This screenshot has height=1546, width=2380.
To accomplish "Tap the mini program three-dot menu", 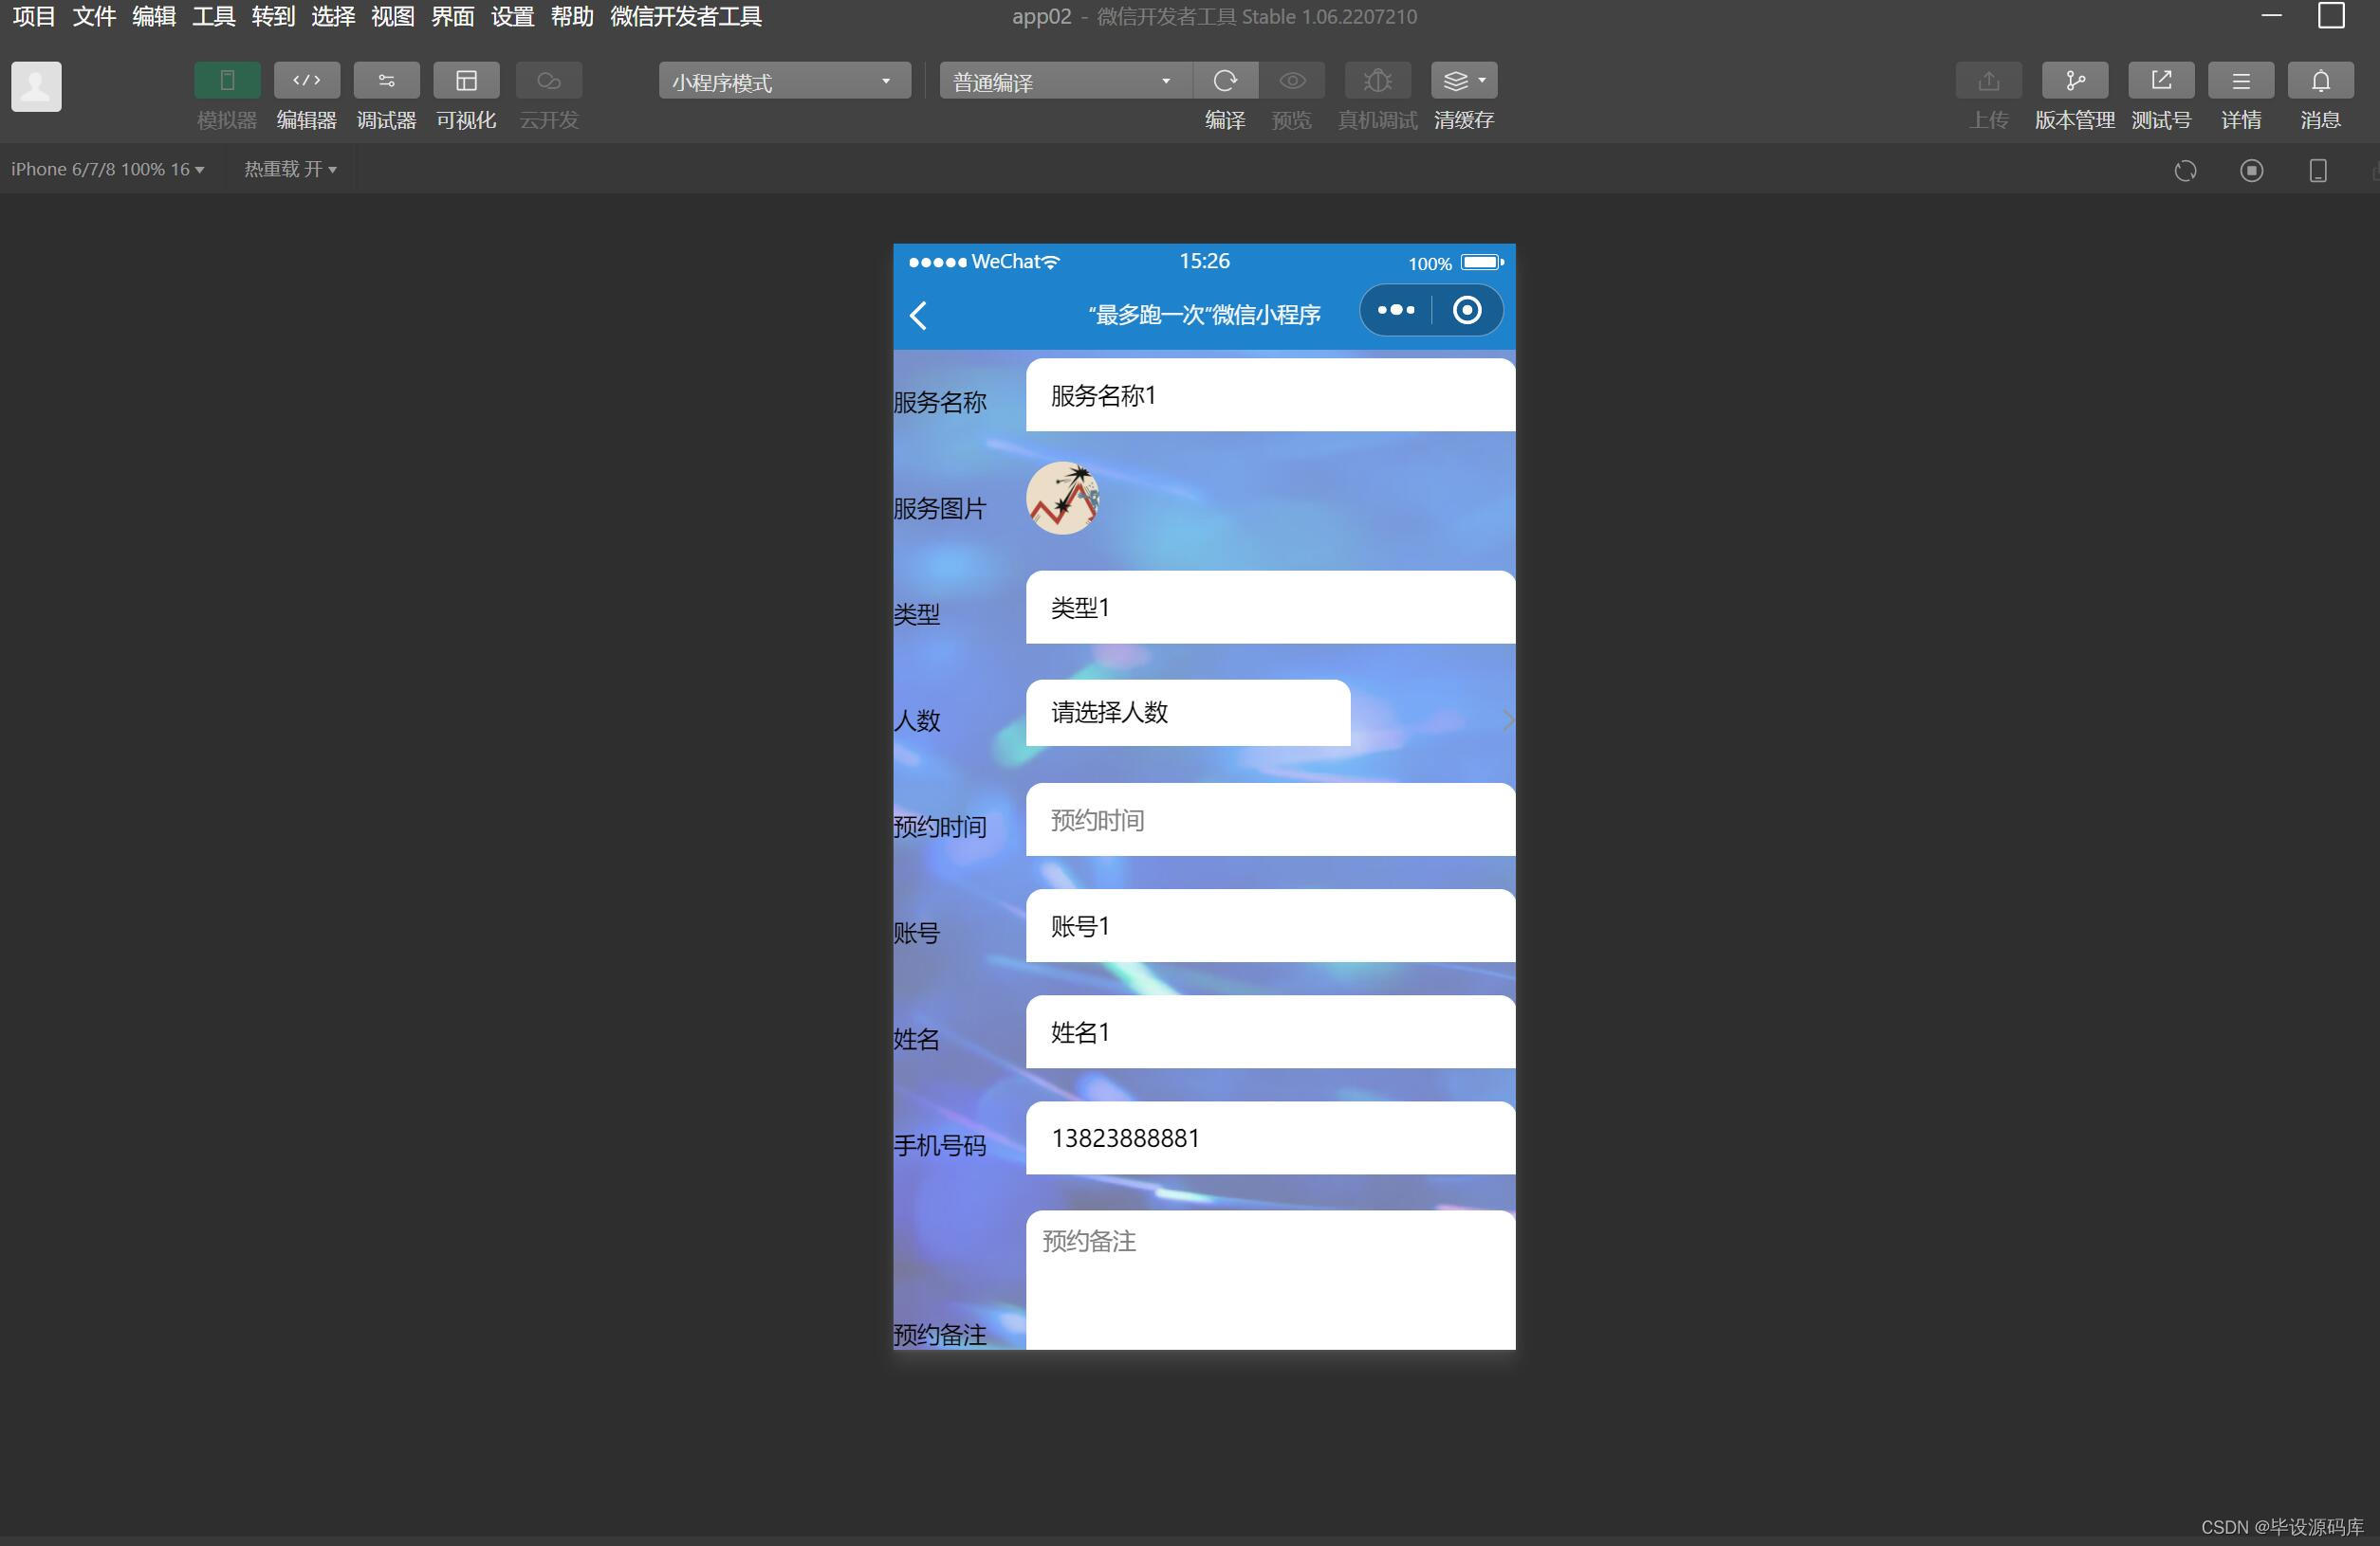I will pos(1396,311).
